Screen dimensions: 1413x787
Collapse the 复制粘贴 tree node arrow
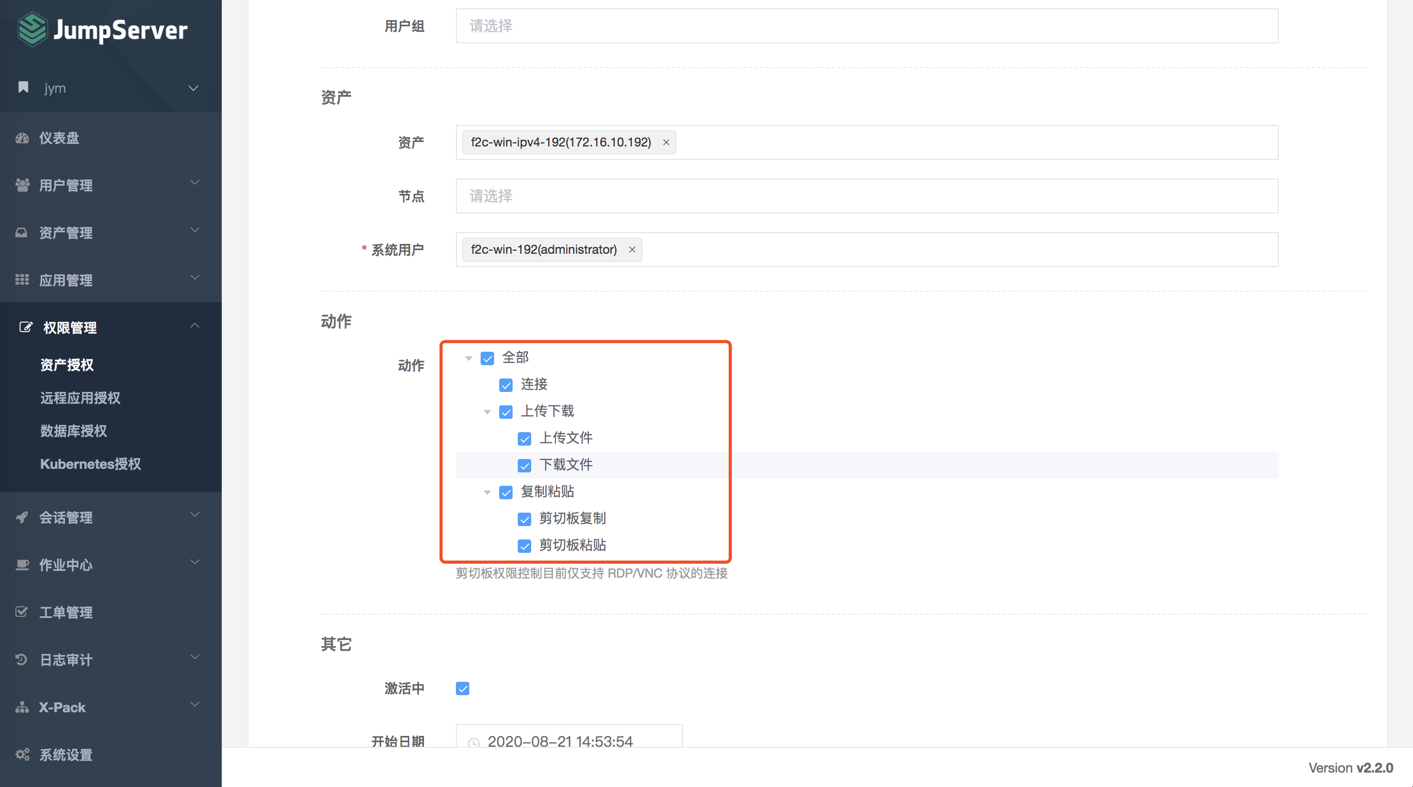tap(487, 493)
